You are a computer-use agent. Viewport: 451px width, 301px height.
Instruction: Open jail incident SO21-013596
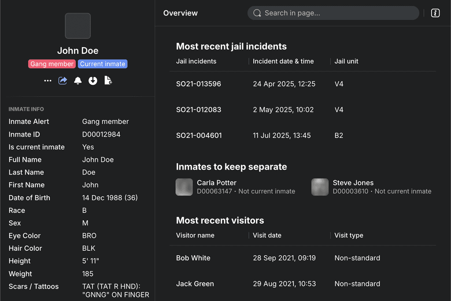coord(199,84)
